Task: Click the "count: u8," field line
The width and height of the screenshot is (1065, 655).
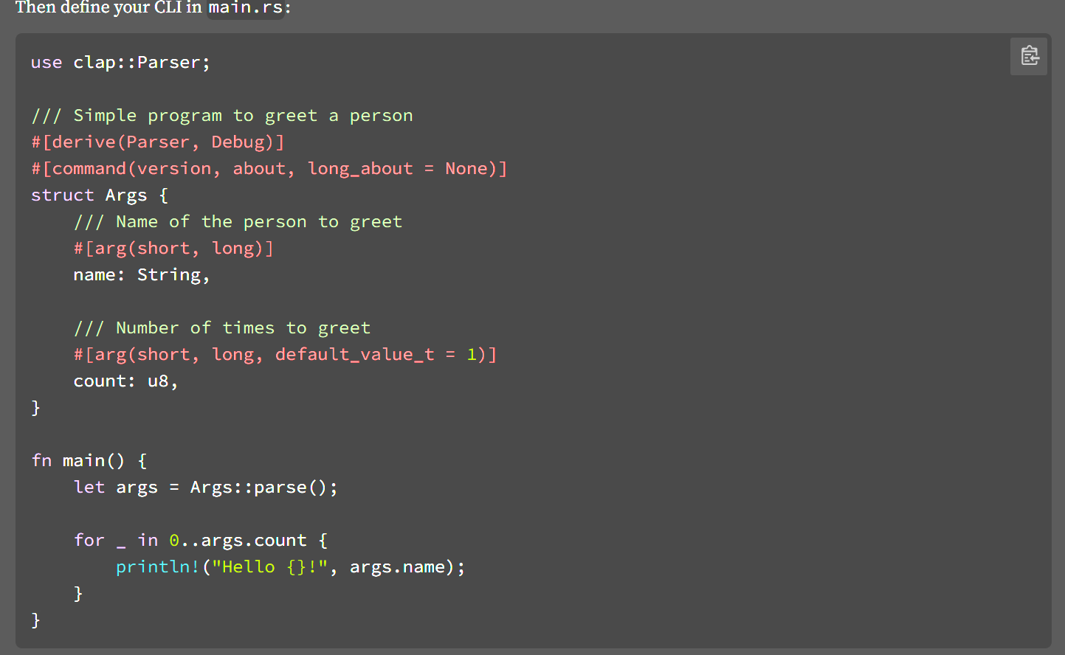Action: pos(125,381)
